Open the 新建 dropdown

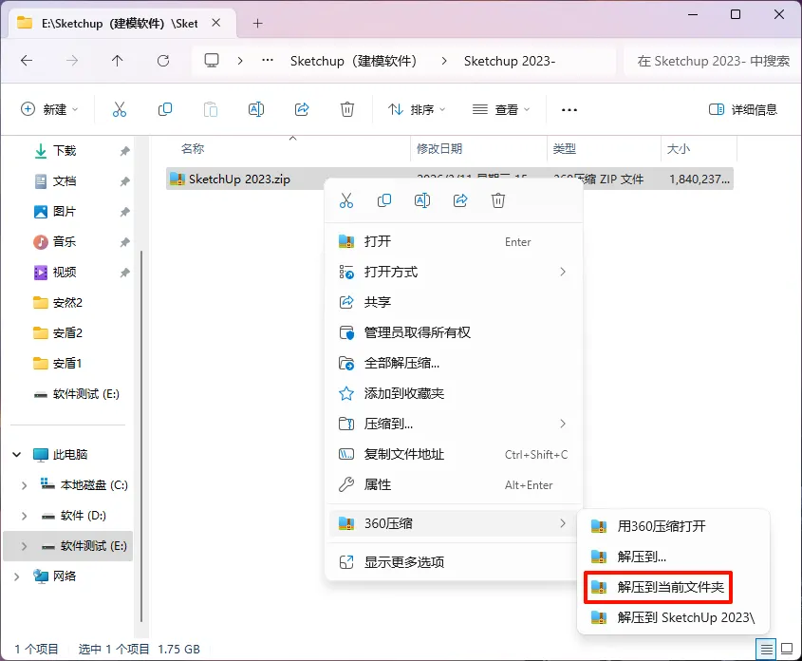pos(49,109)
